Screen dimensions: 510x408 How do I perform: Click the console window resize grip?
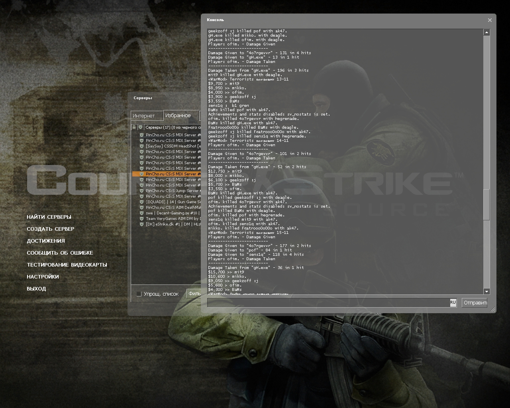click(x=493, y=310)
